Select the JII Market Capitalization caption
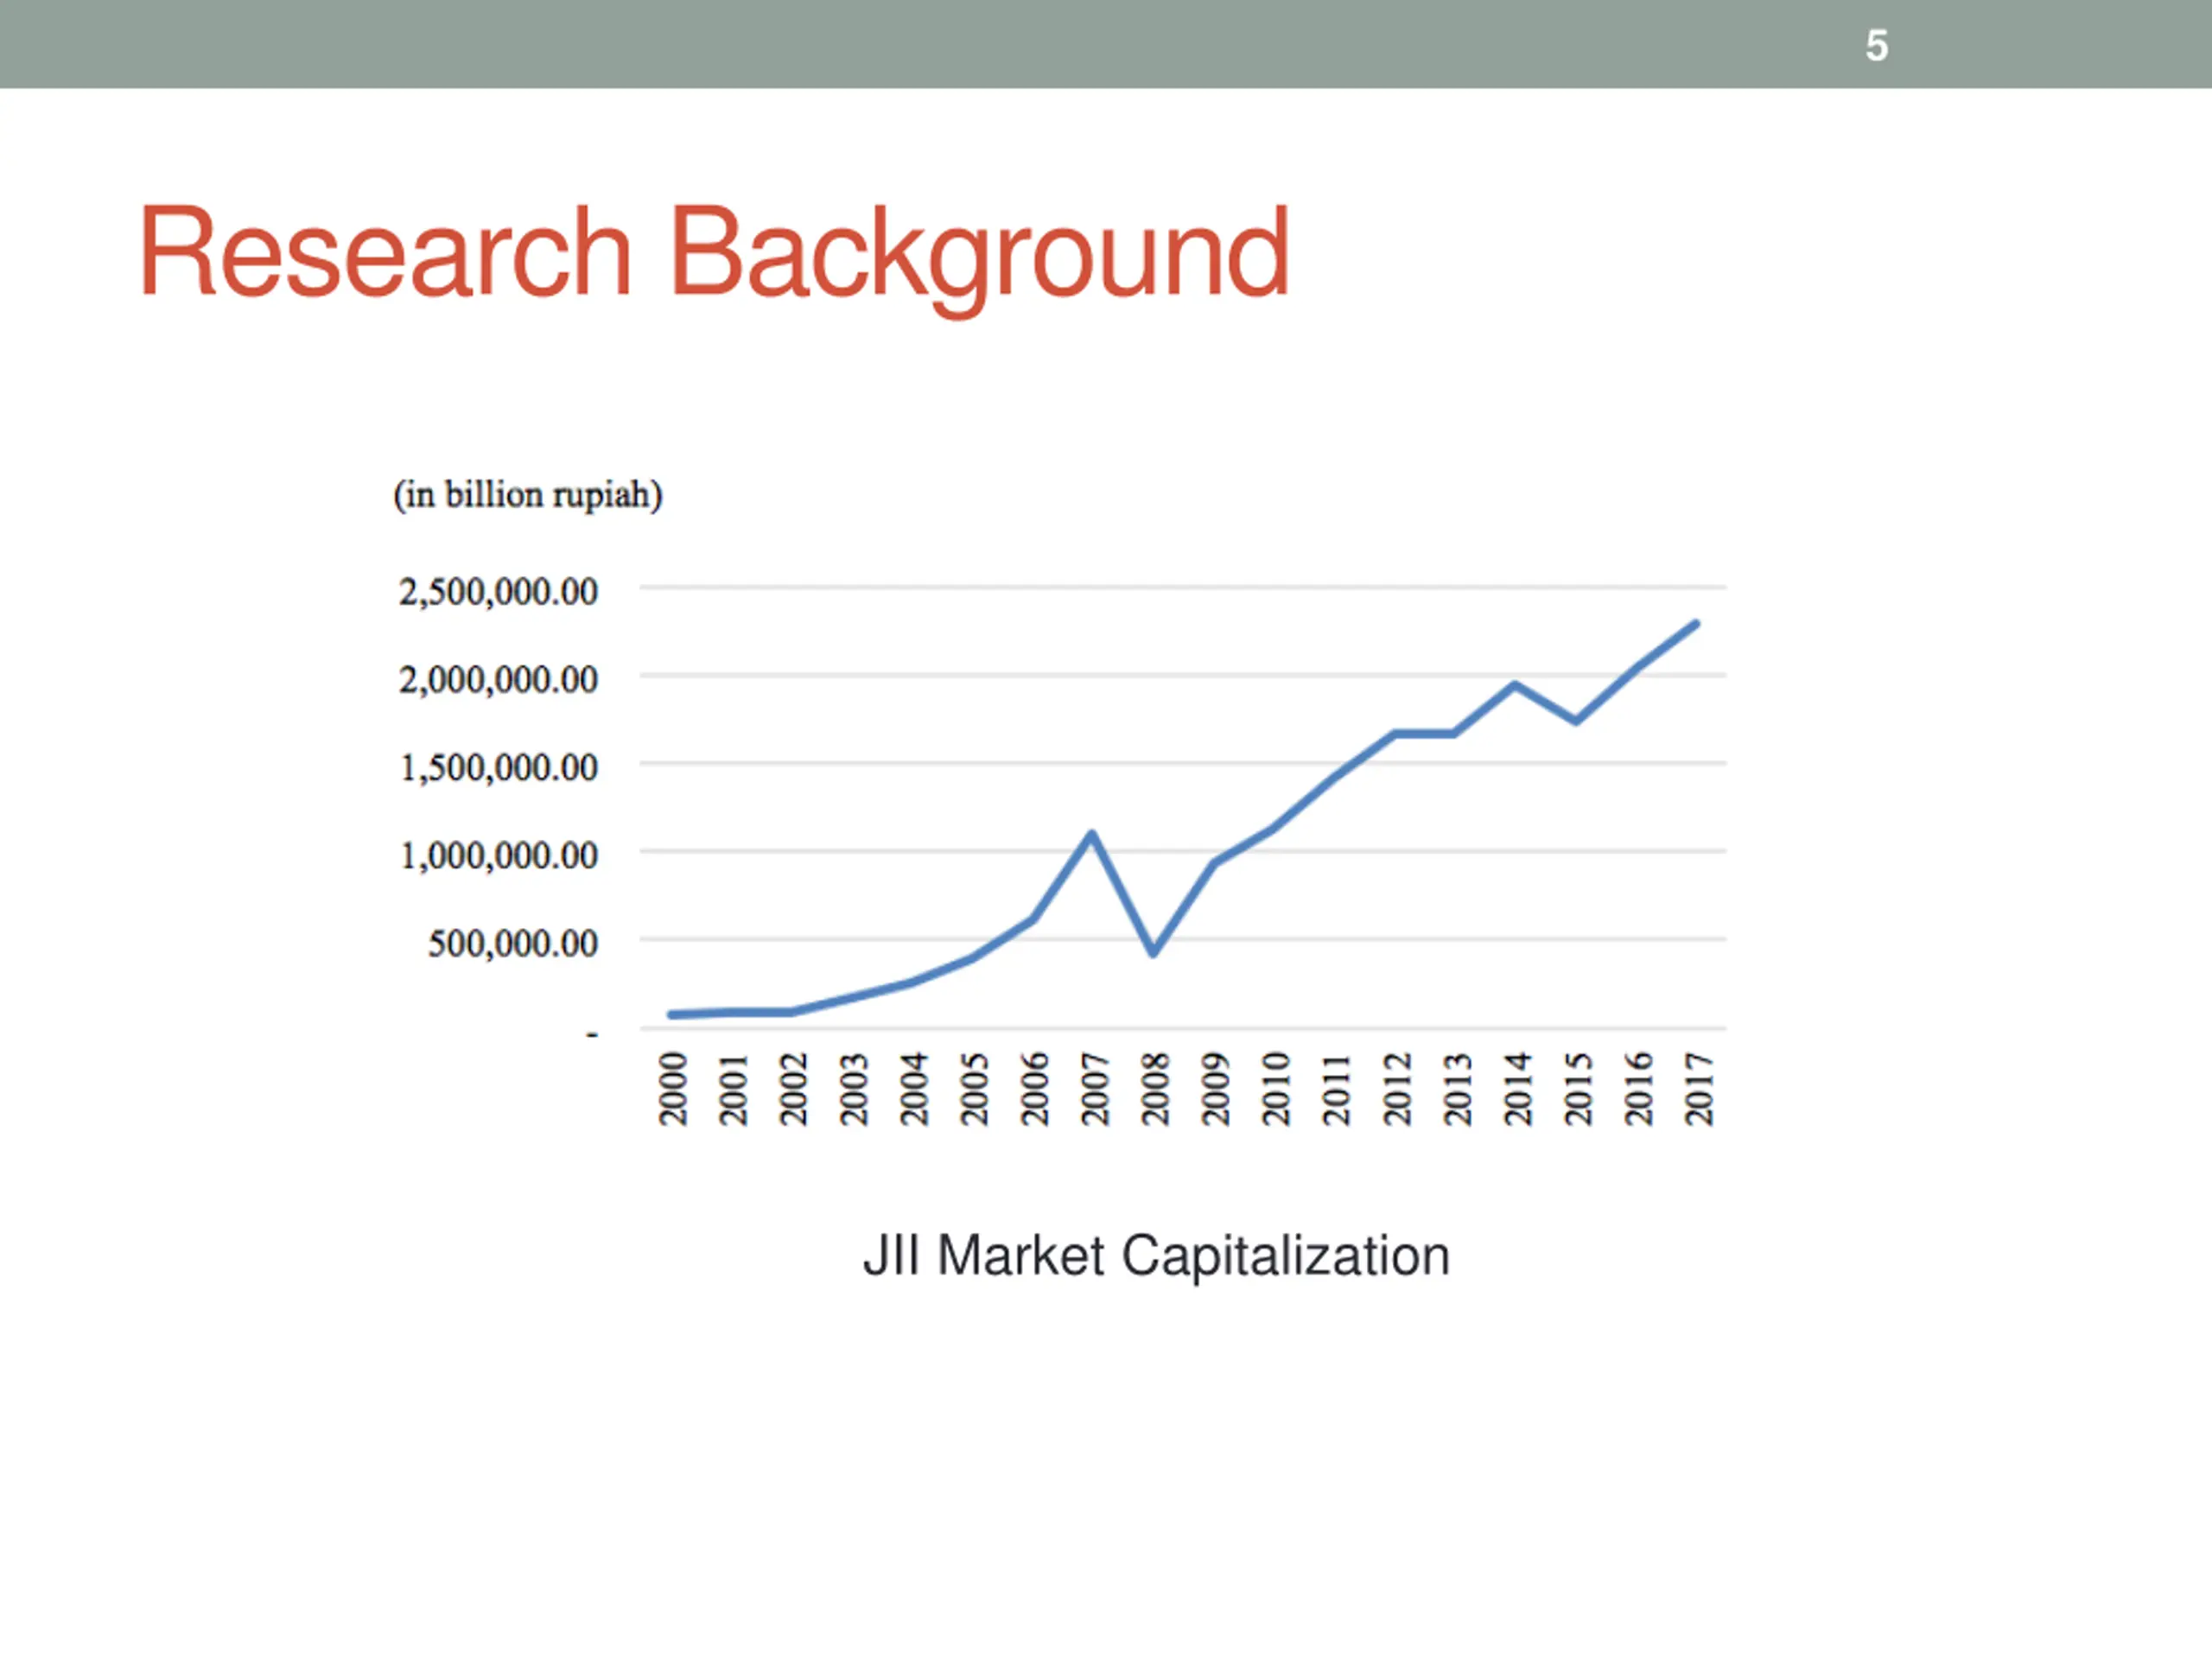 [x=1155, y=1256]
